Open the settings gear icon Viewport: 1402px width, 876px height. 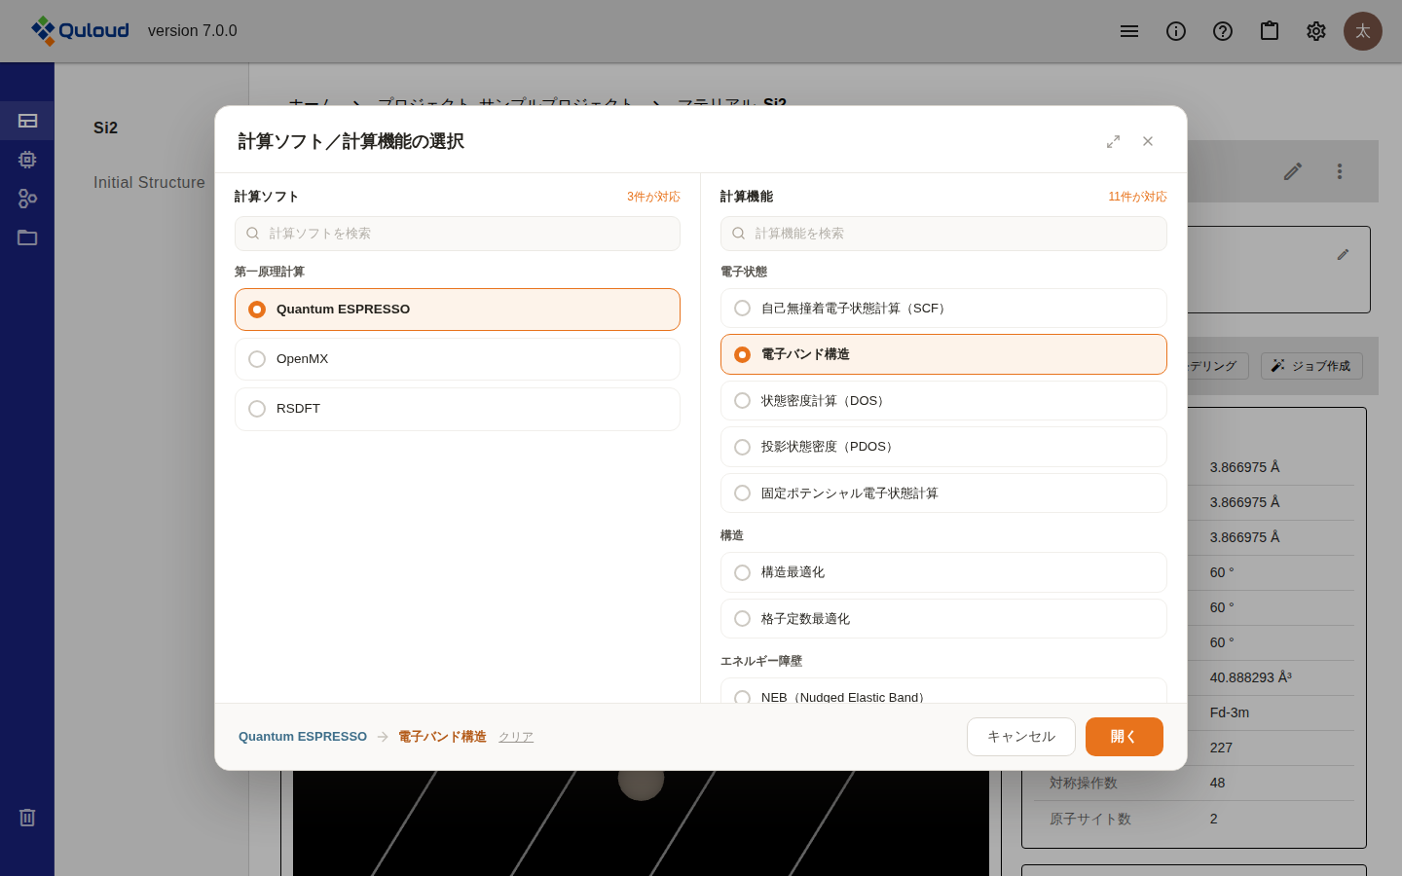click(1316, 31)
